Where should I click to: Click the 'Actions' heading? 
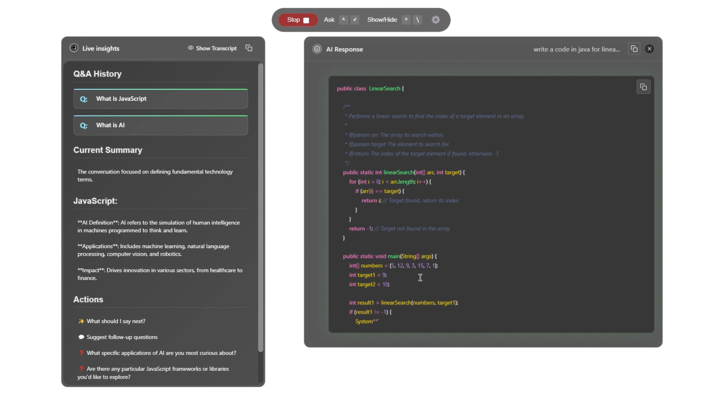pos(88,300)
